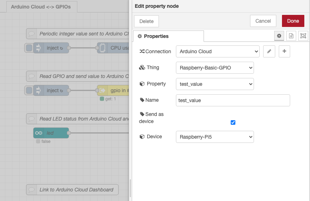Viewport: 310px width, 201px height.
Task: Select the Properties tab
Action: pyautogui.click(x=168, y=36)
